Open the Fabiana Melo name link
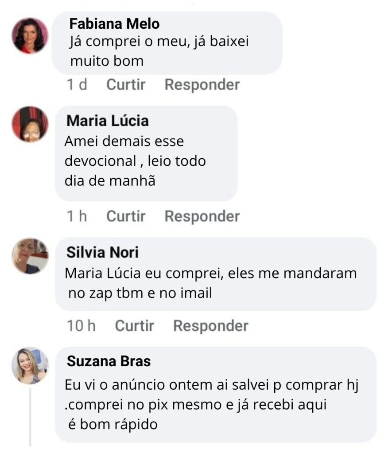 point(115,23)
